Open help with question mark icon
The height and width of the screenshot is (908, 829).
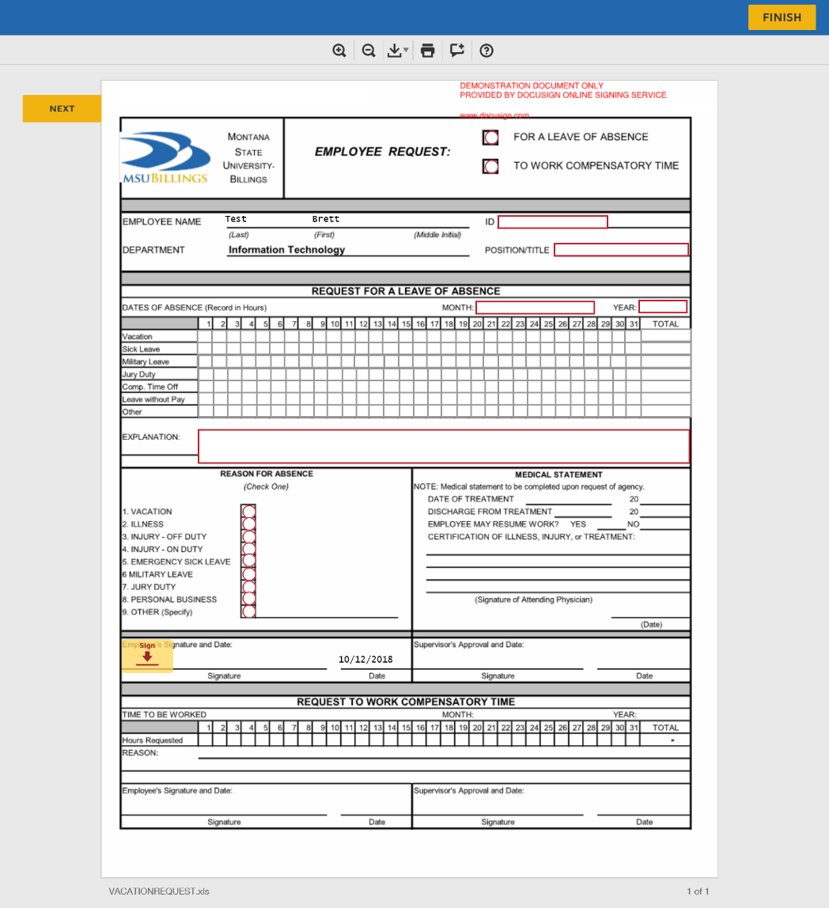pyautogui.click(x=487, y=51)
